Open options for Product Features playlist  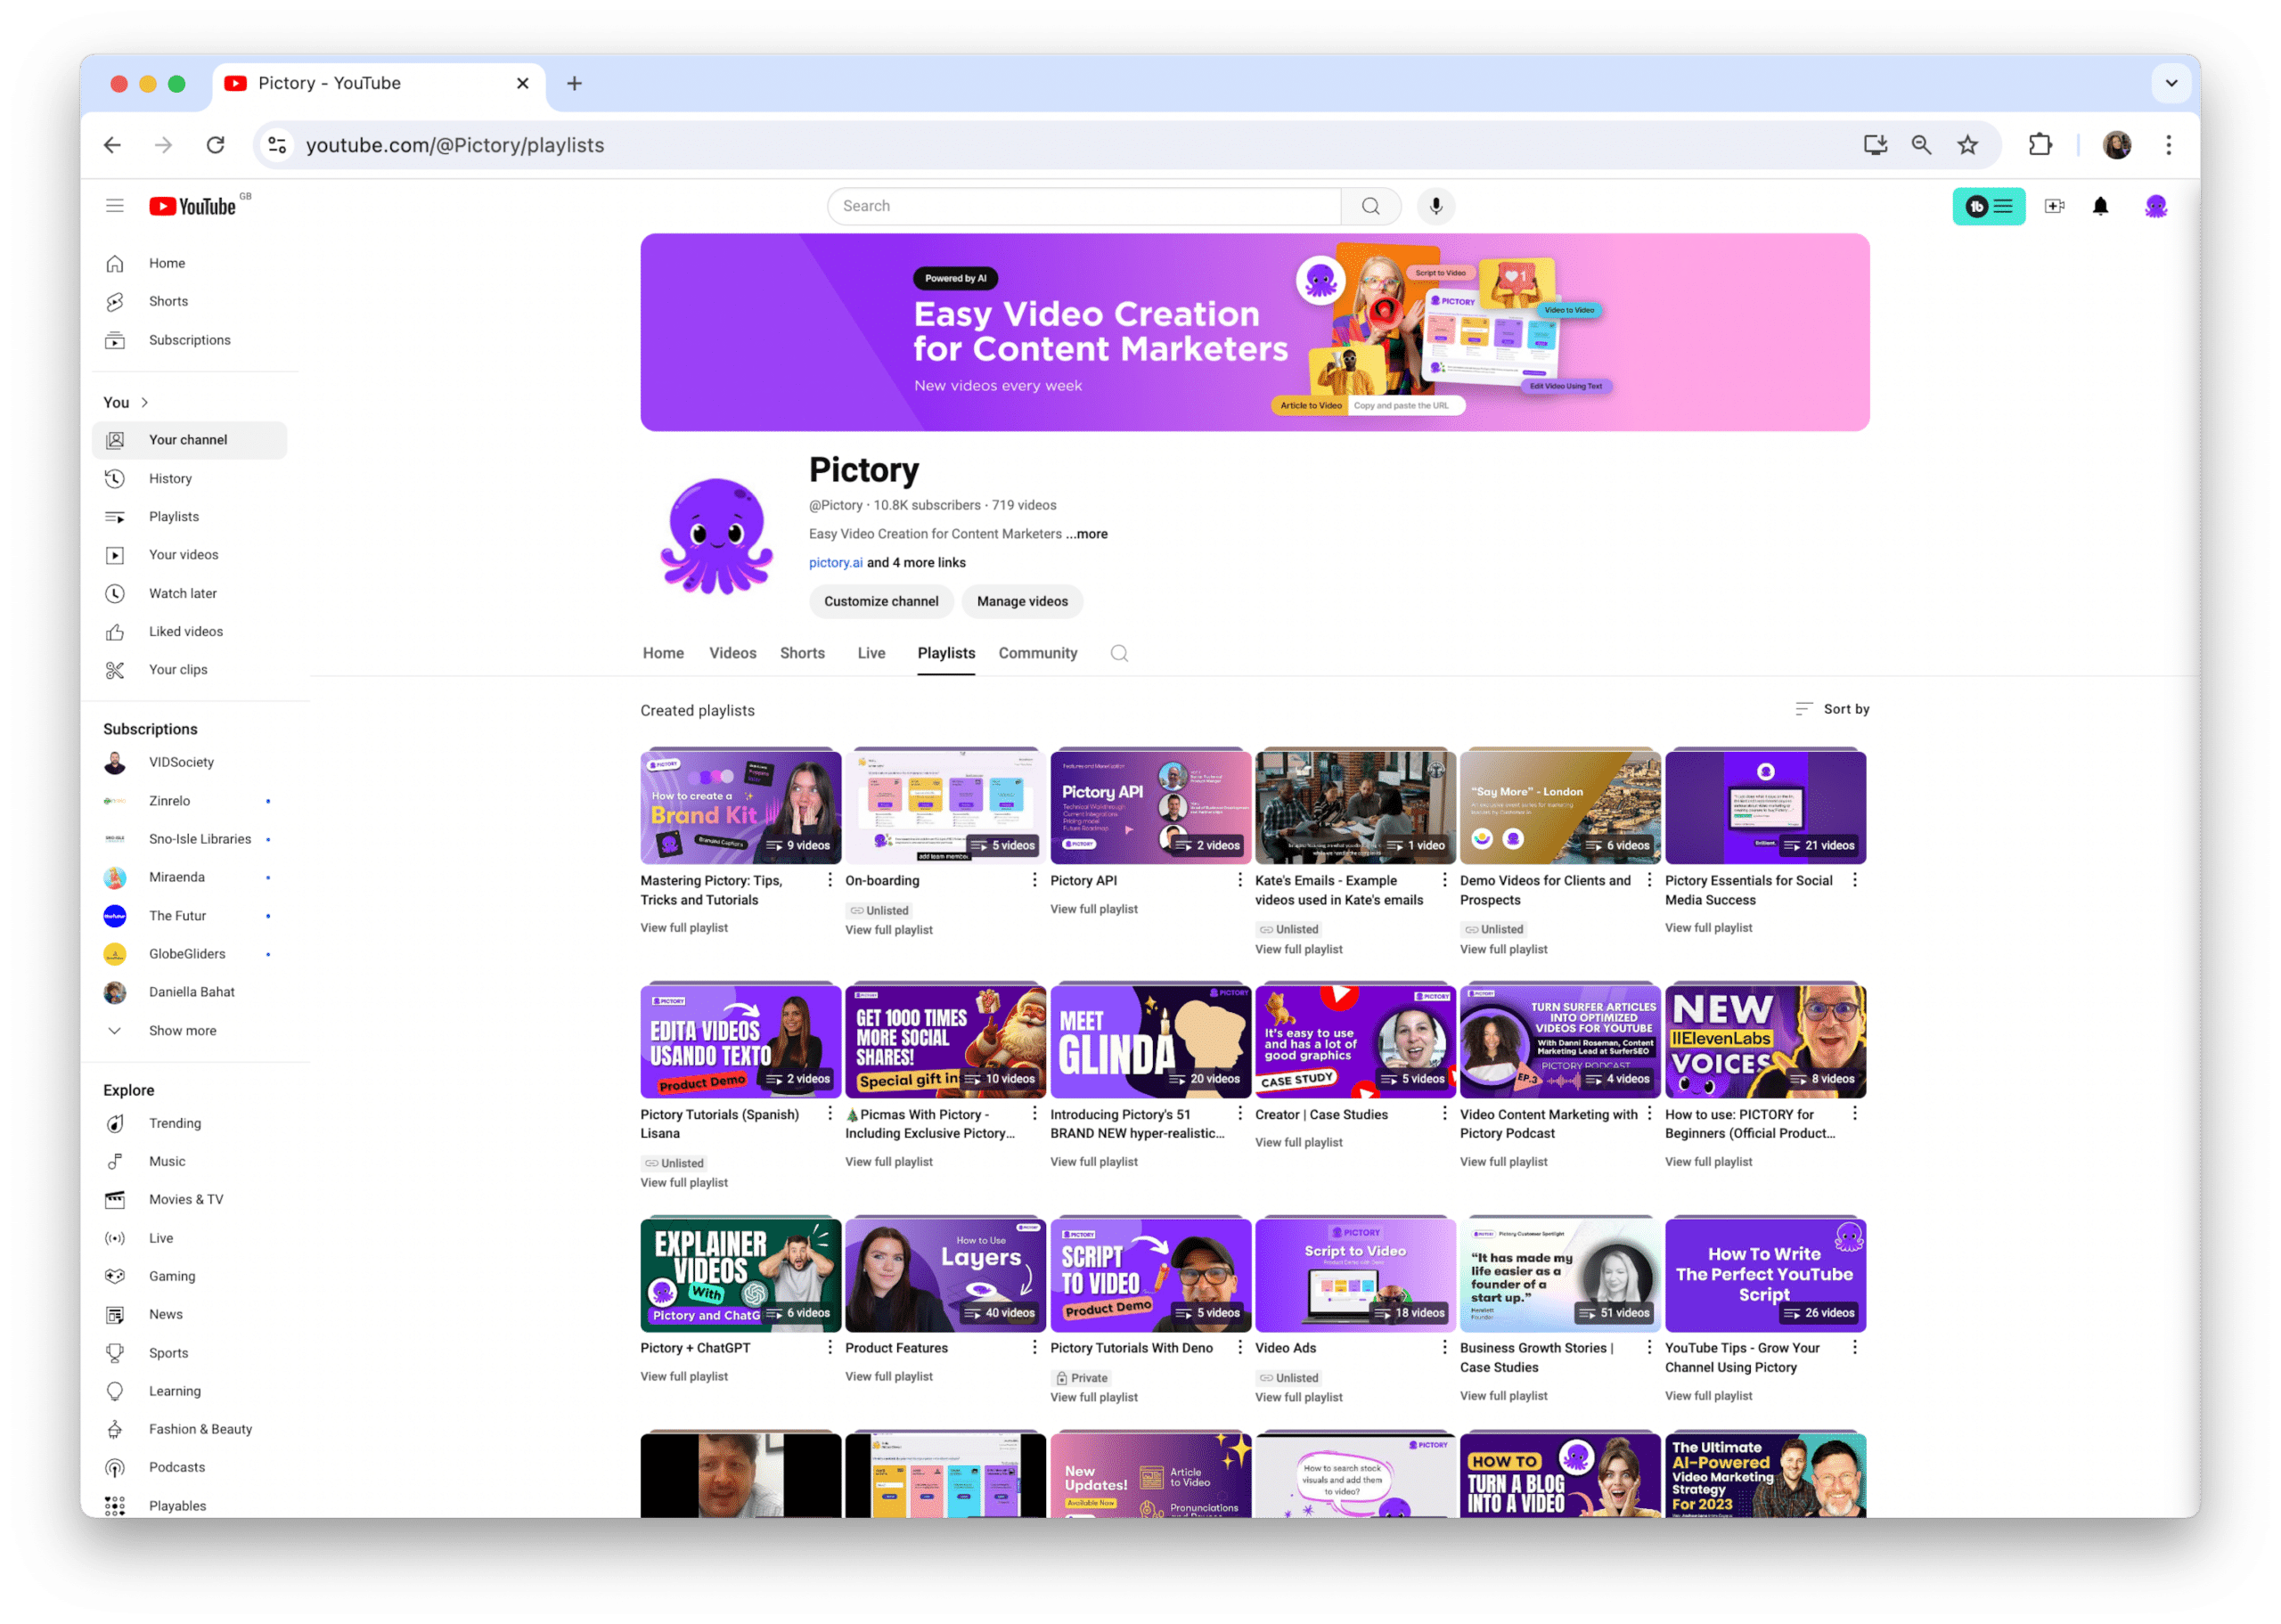coord(1034,1348)
